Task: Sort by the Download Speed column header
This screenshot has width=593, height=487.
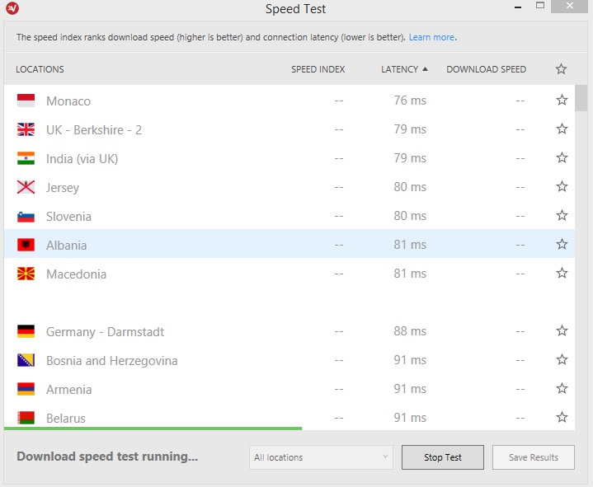Action: [486, 69]
